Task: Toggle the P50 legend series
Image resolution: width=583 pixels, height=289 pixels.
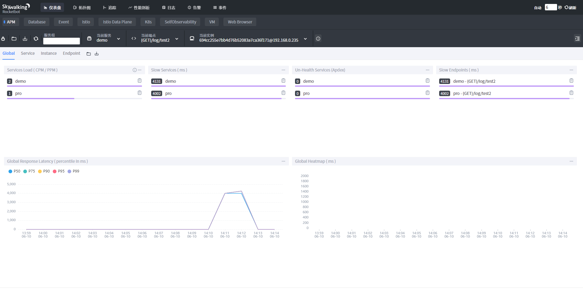Action: [x=14, y=171]
